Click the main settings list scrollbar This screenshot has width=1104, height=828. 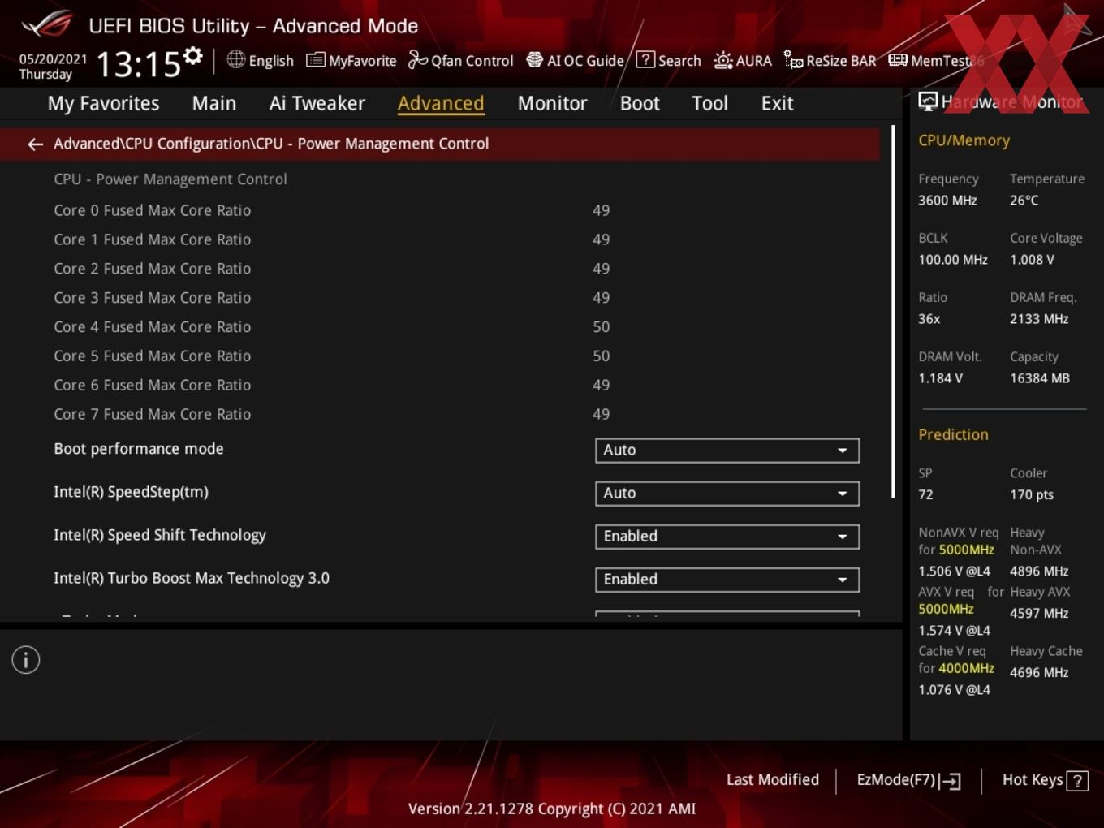click(x=894, y=313)
